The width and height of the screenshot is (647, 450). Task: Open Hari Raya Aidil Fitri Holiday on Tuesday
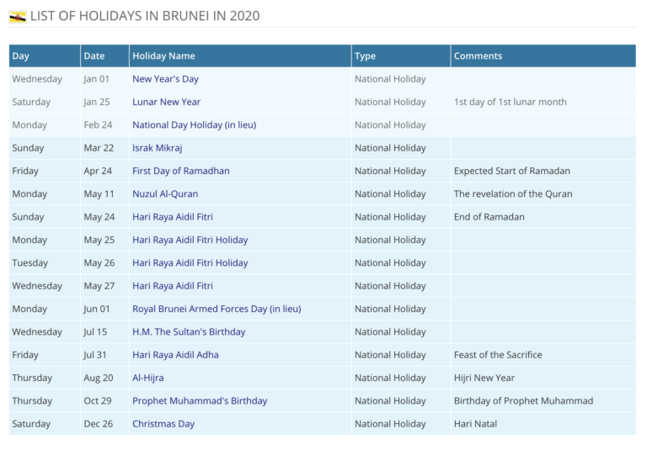point(190,263)
